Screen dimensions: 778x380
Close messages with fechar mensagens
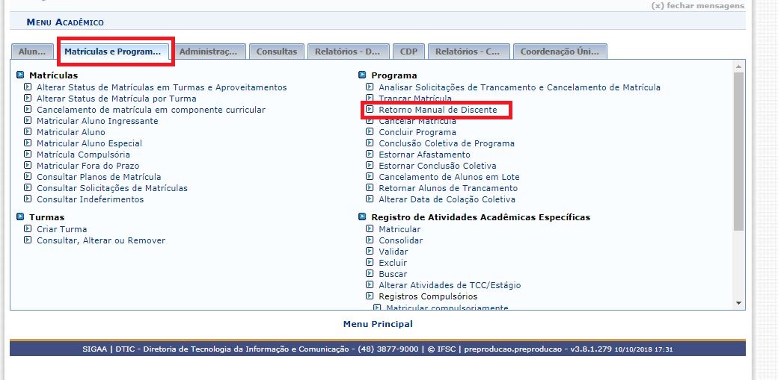(697, 6)
